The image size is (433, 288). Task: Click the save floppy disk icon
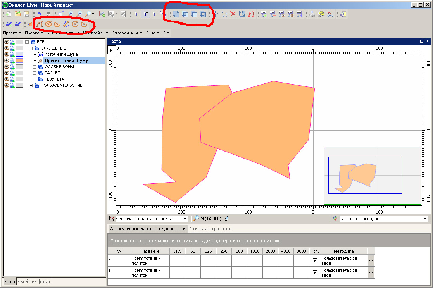(27, 14)
